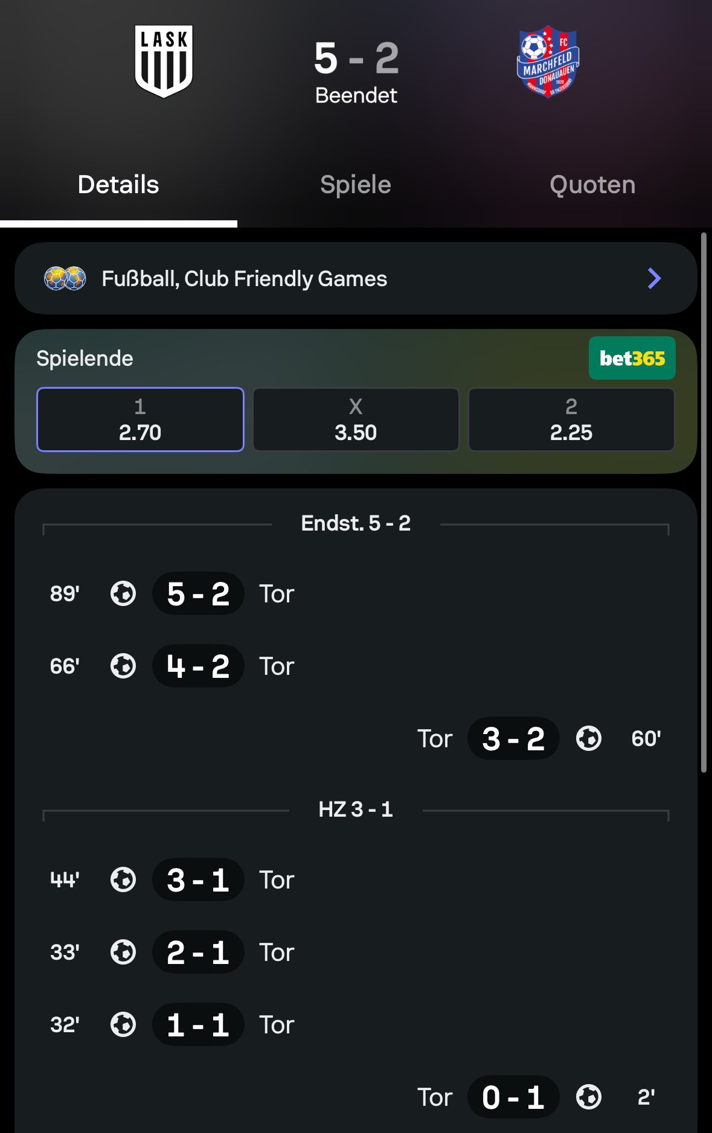This screenshot has width=712, height=1133.
Task: Switch to the Spiele tab
Action: pos(356,185)
